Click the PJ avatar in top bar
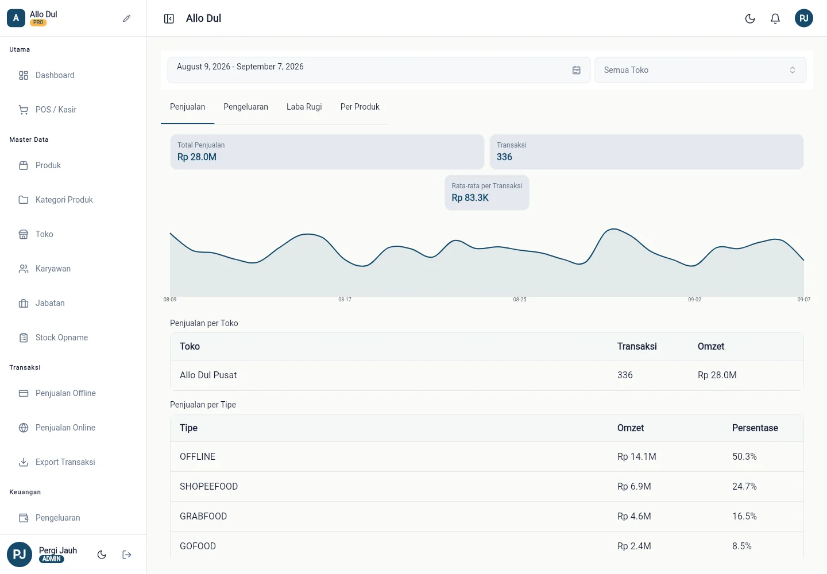The height and width of the screenshot is (574, 827). (x=804, y=18)
